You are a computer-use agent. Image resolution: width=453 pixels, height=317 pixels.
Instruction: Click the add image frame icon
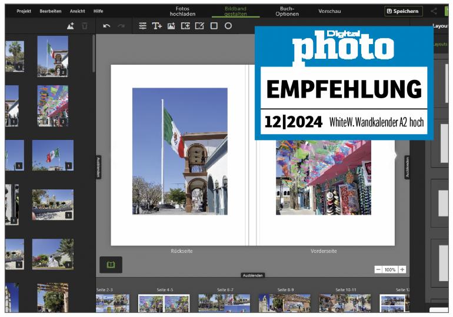coord(185,26)
